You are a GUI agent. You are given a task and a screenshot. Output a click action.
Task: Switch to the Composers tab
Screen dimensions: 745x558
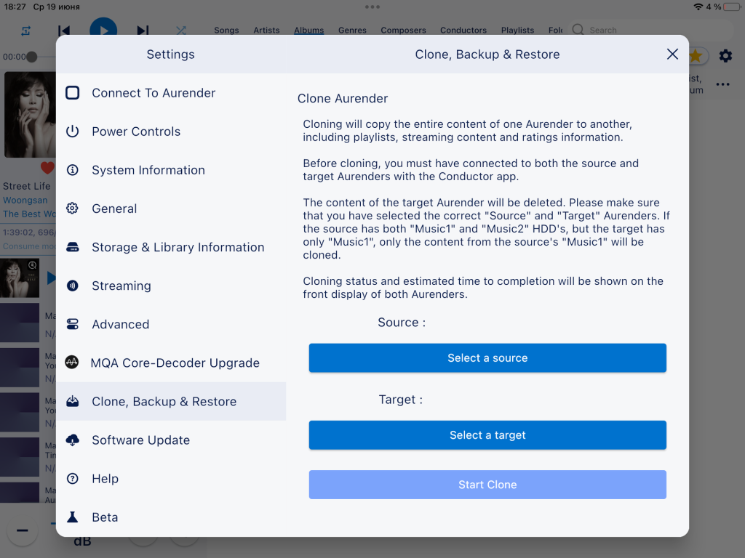[x=403, y=30]
